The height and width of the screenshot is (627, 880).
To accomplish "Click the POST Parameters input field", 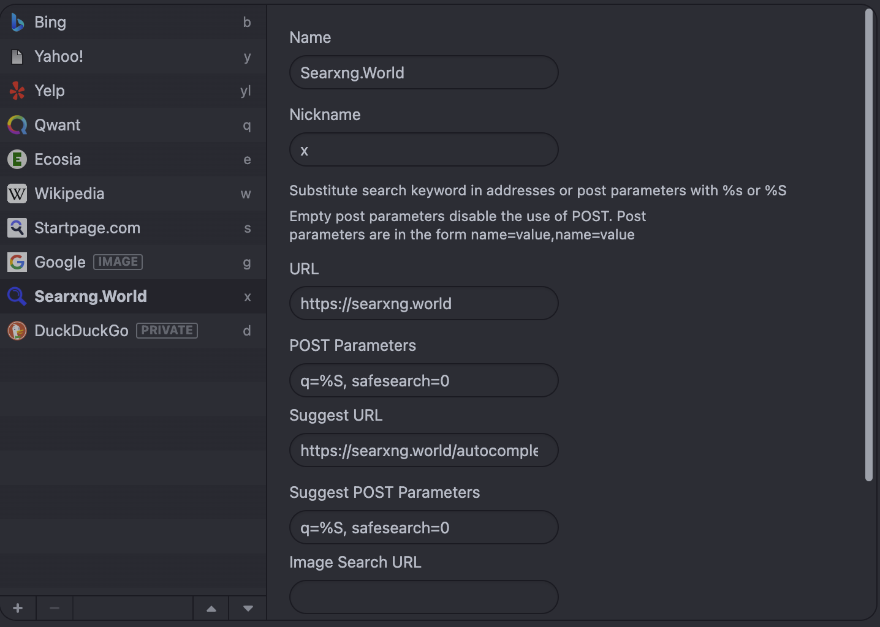I will (x=423, y=380).
